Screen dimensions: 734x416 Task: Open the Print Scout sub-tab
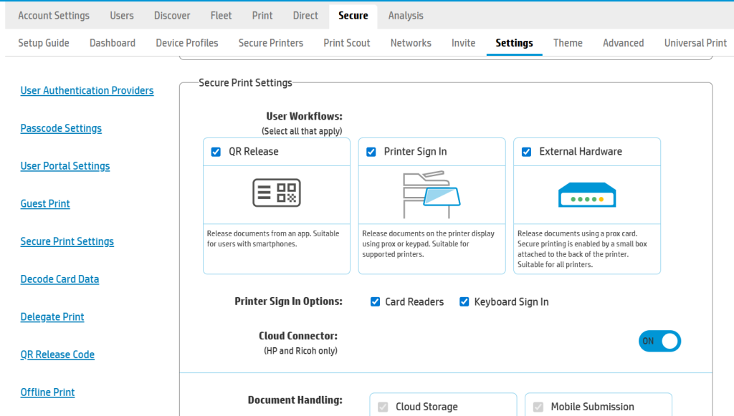[347, 43]
